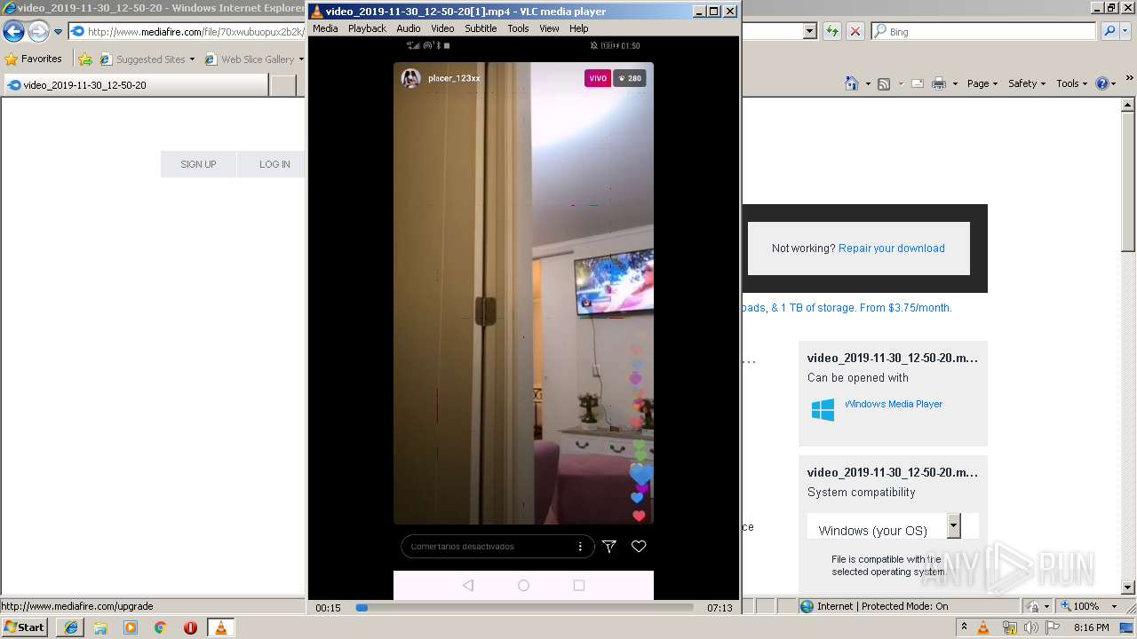The width and height of the screenshot is (1137, 639).
Task: Open the VLC Audio menu
Action: (409, 28)
